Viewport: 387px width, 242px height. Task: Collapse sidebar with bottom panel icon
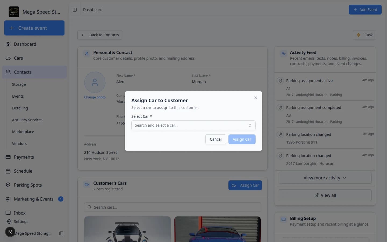click(x=61, y=233)
